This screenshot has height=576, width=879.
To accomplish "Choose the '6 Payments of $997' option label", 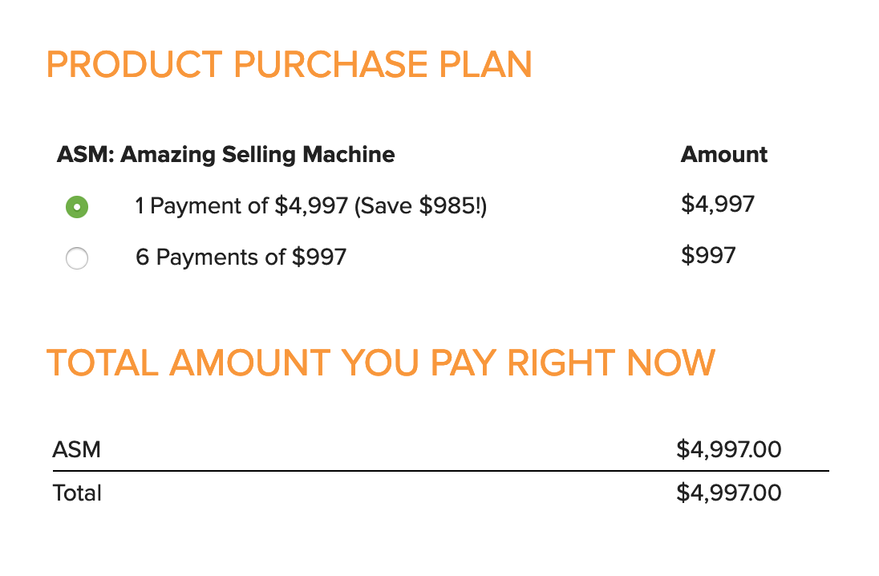I will click(241, 258).
